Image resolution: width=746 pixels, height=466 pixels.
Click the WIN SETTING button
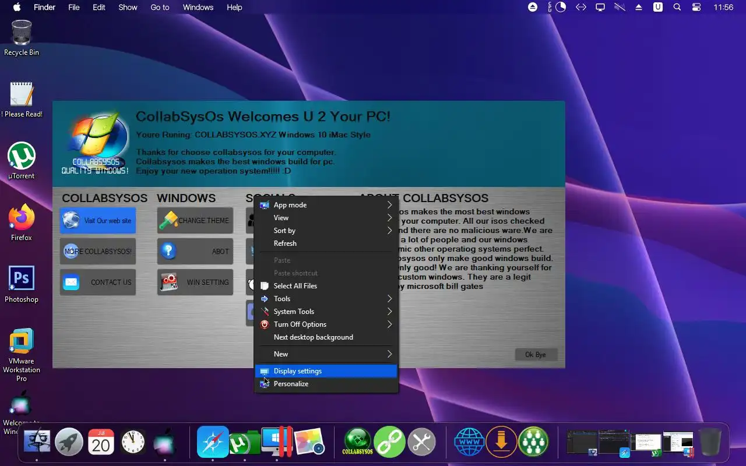click(x=195, y=283)
